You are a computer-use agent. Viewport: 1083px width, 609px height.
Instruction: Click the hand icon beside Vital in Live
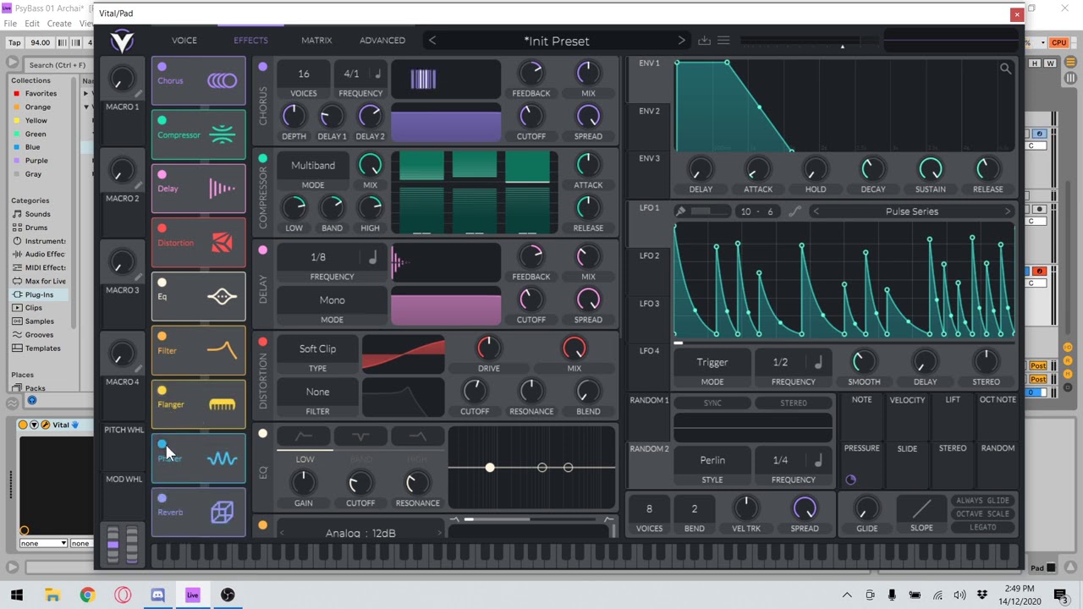pyautogui.click(x=75, y=425)
